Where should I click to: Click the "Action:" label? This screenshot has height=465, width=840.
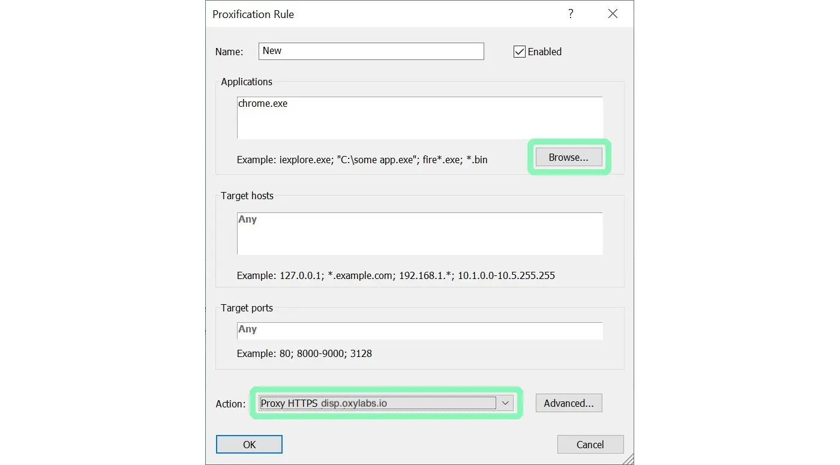230,404
